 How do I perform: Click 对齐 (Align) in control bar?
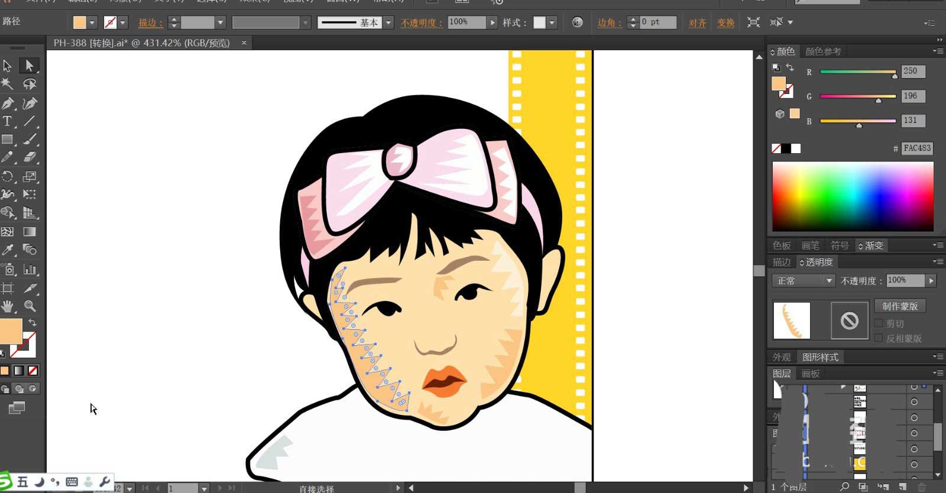pos(698,22)
